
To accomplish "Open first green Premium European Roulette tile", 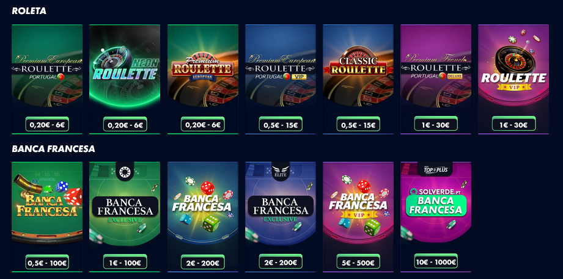I will tap(47, 79).
